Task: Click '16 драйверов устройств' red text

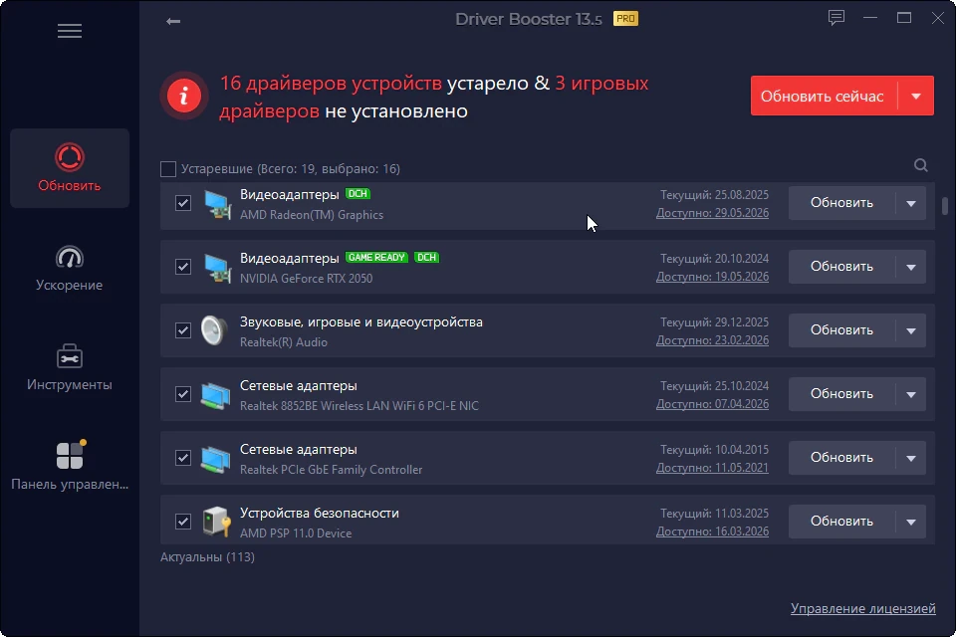Action: tap(331, 83)
